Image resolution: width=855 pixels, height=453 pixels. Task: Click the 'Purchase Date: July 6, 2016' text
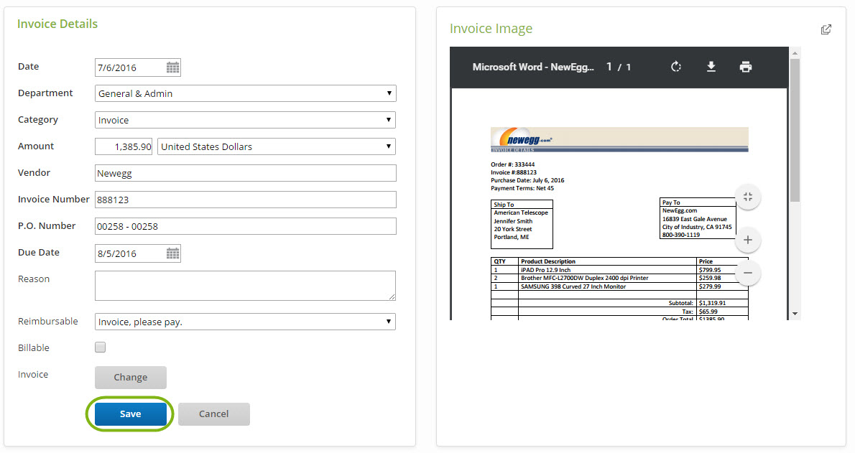527,180
